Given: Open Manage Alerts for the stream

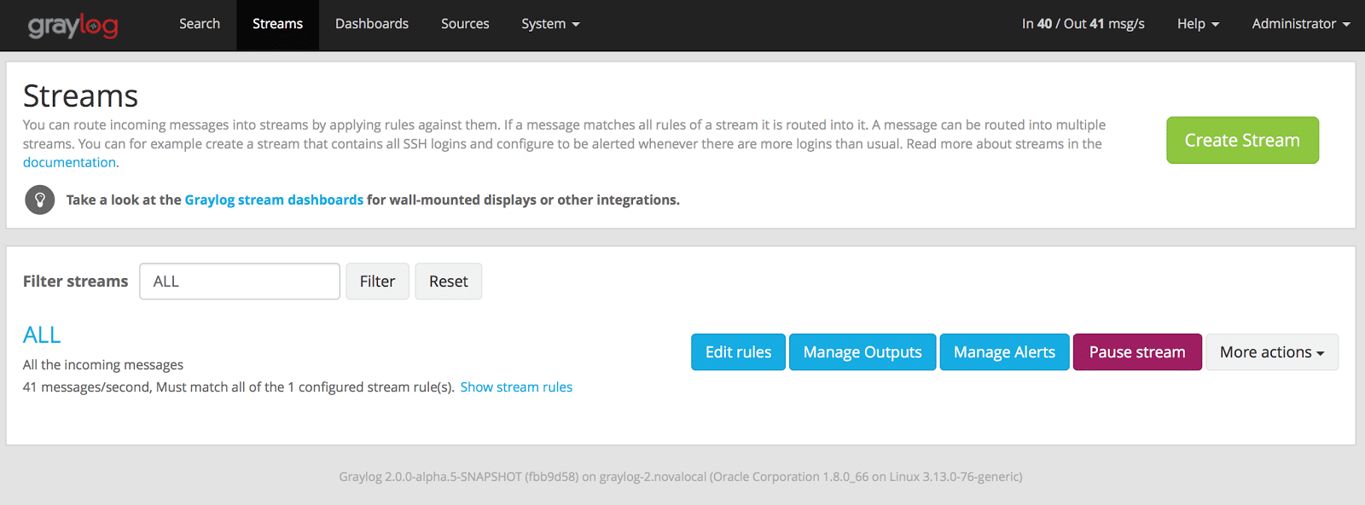Looking at the screenshot, I should (1004, 352).
